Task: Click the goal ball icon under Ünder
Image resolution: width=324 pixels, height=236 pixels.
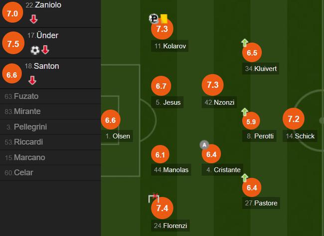Action: coord(35,50)
